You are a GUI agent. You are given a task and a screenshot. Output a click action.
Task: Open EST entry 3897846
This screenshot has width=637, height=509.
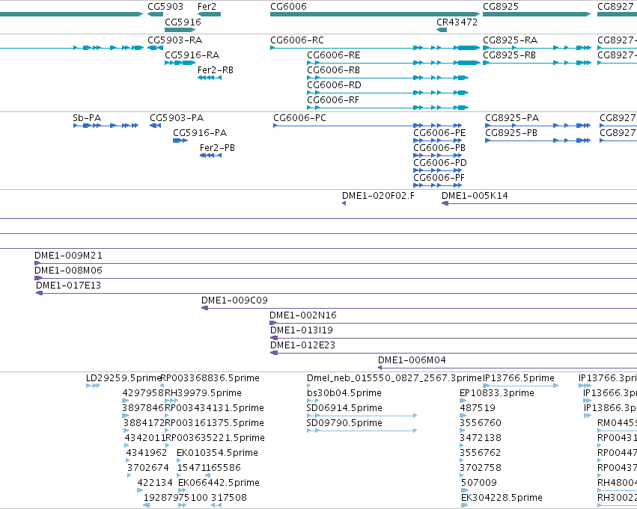143,408
